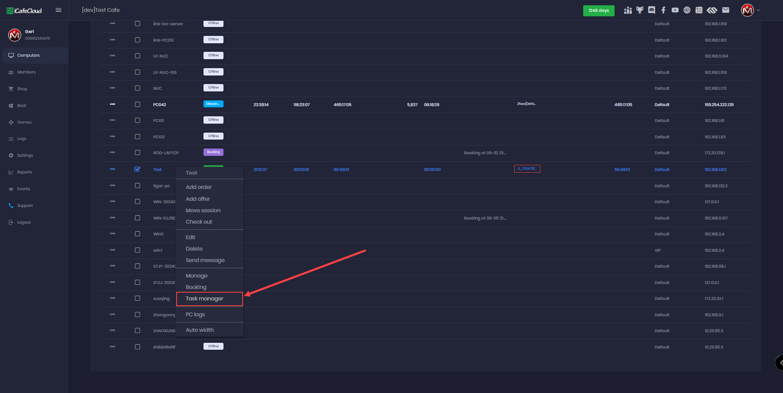
Task: Go to Members in the sidebar
Action: [x=26, y=72]
